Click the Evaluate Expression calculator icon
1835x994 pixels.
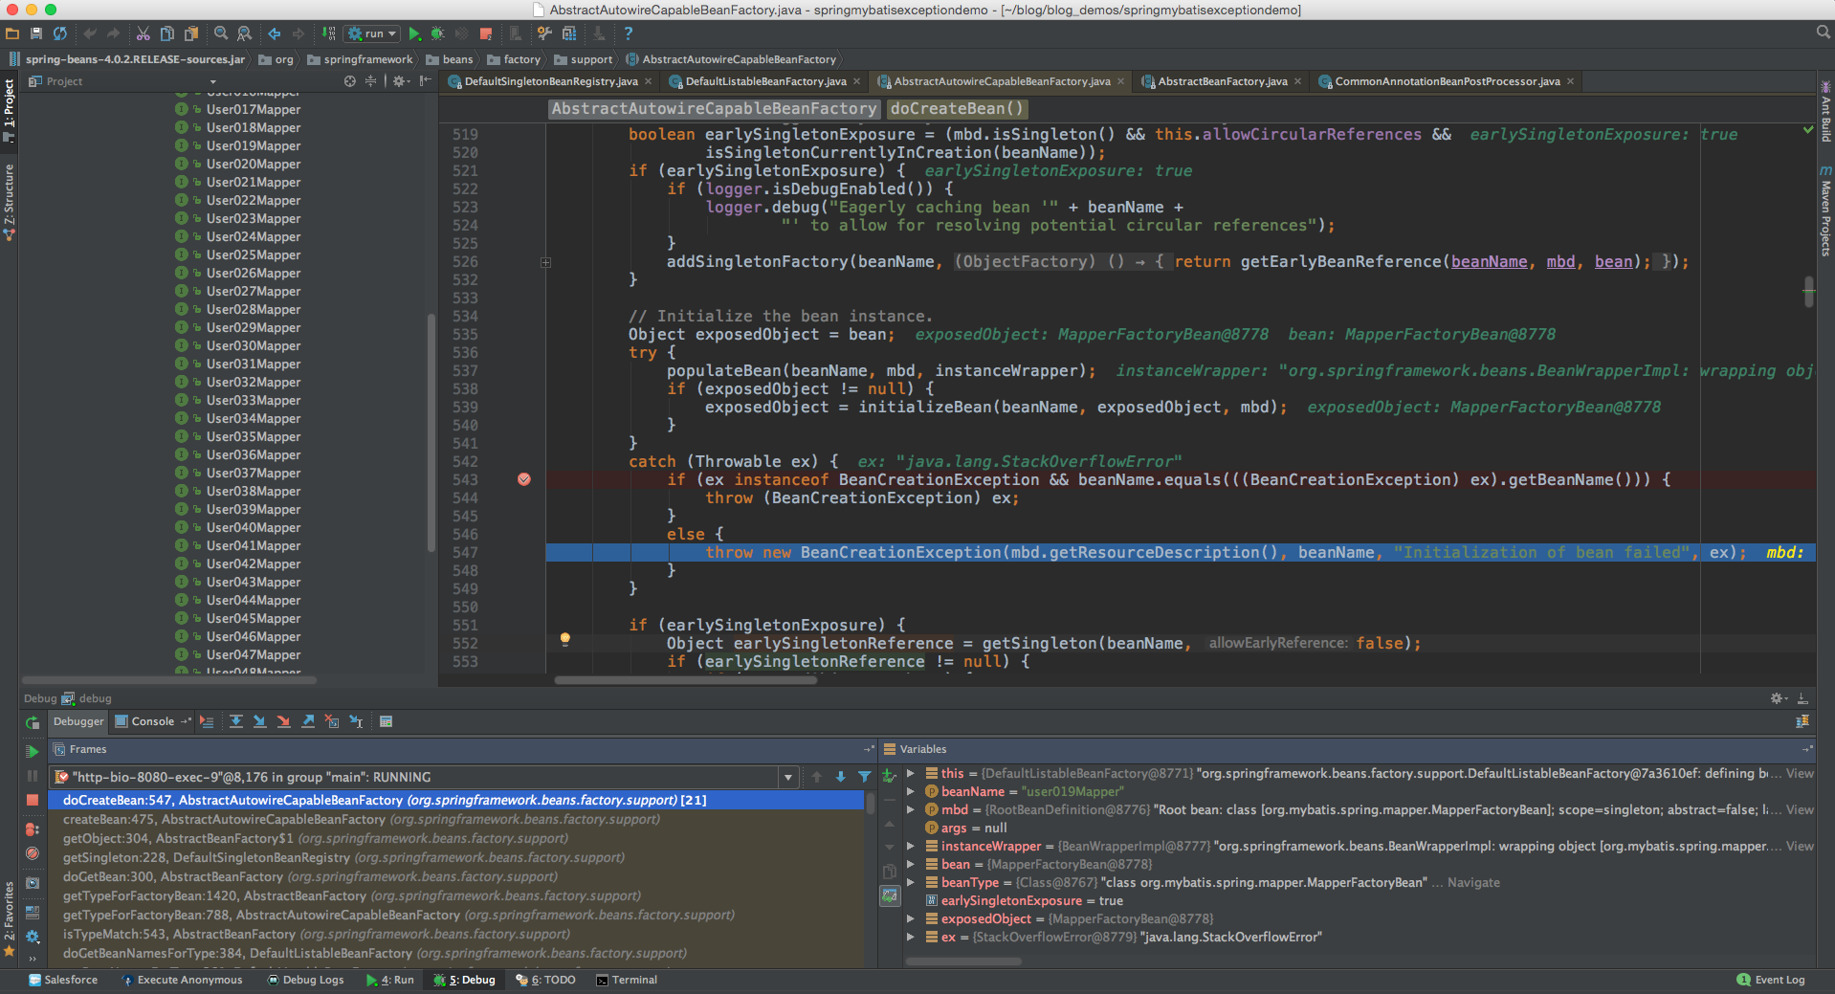386,721
